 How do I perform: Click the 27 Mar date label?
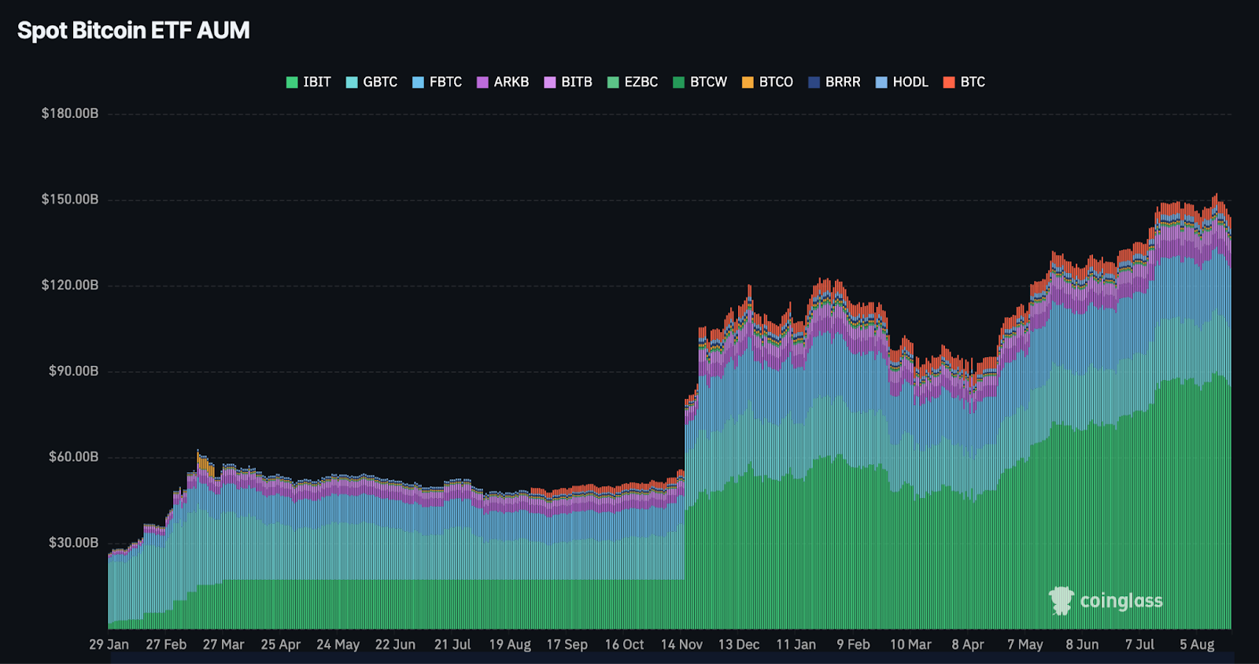223,644
